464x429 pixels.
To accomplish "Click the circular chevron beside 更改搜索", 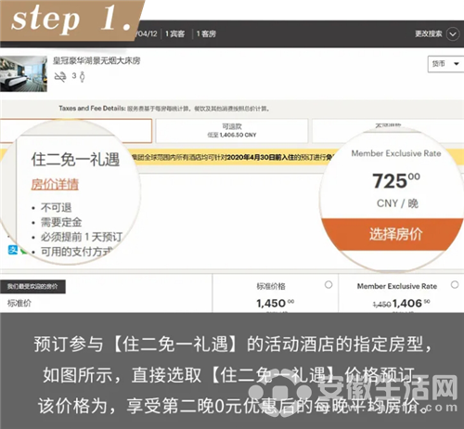I will 453,34.
